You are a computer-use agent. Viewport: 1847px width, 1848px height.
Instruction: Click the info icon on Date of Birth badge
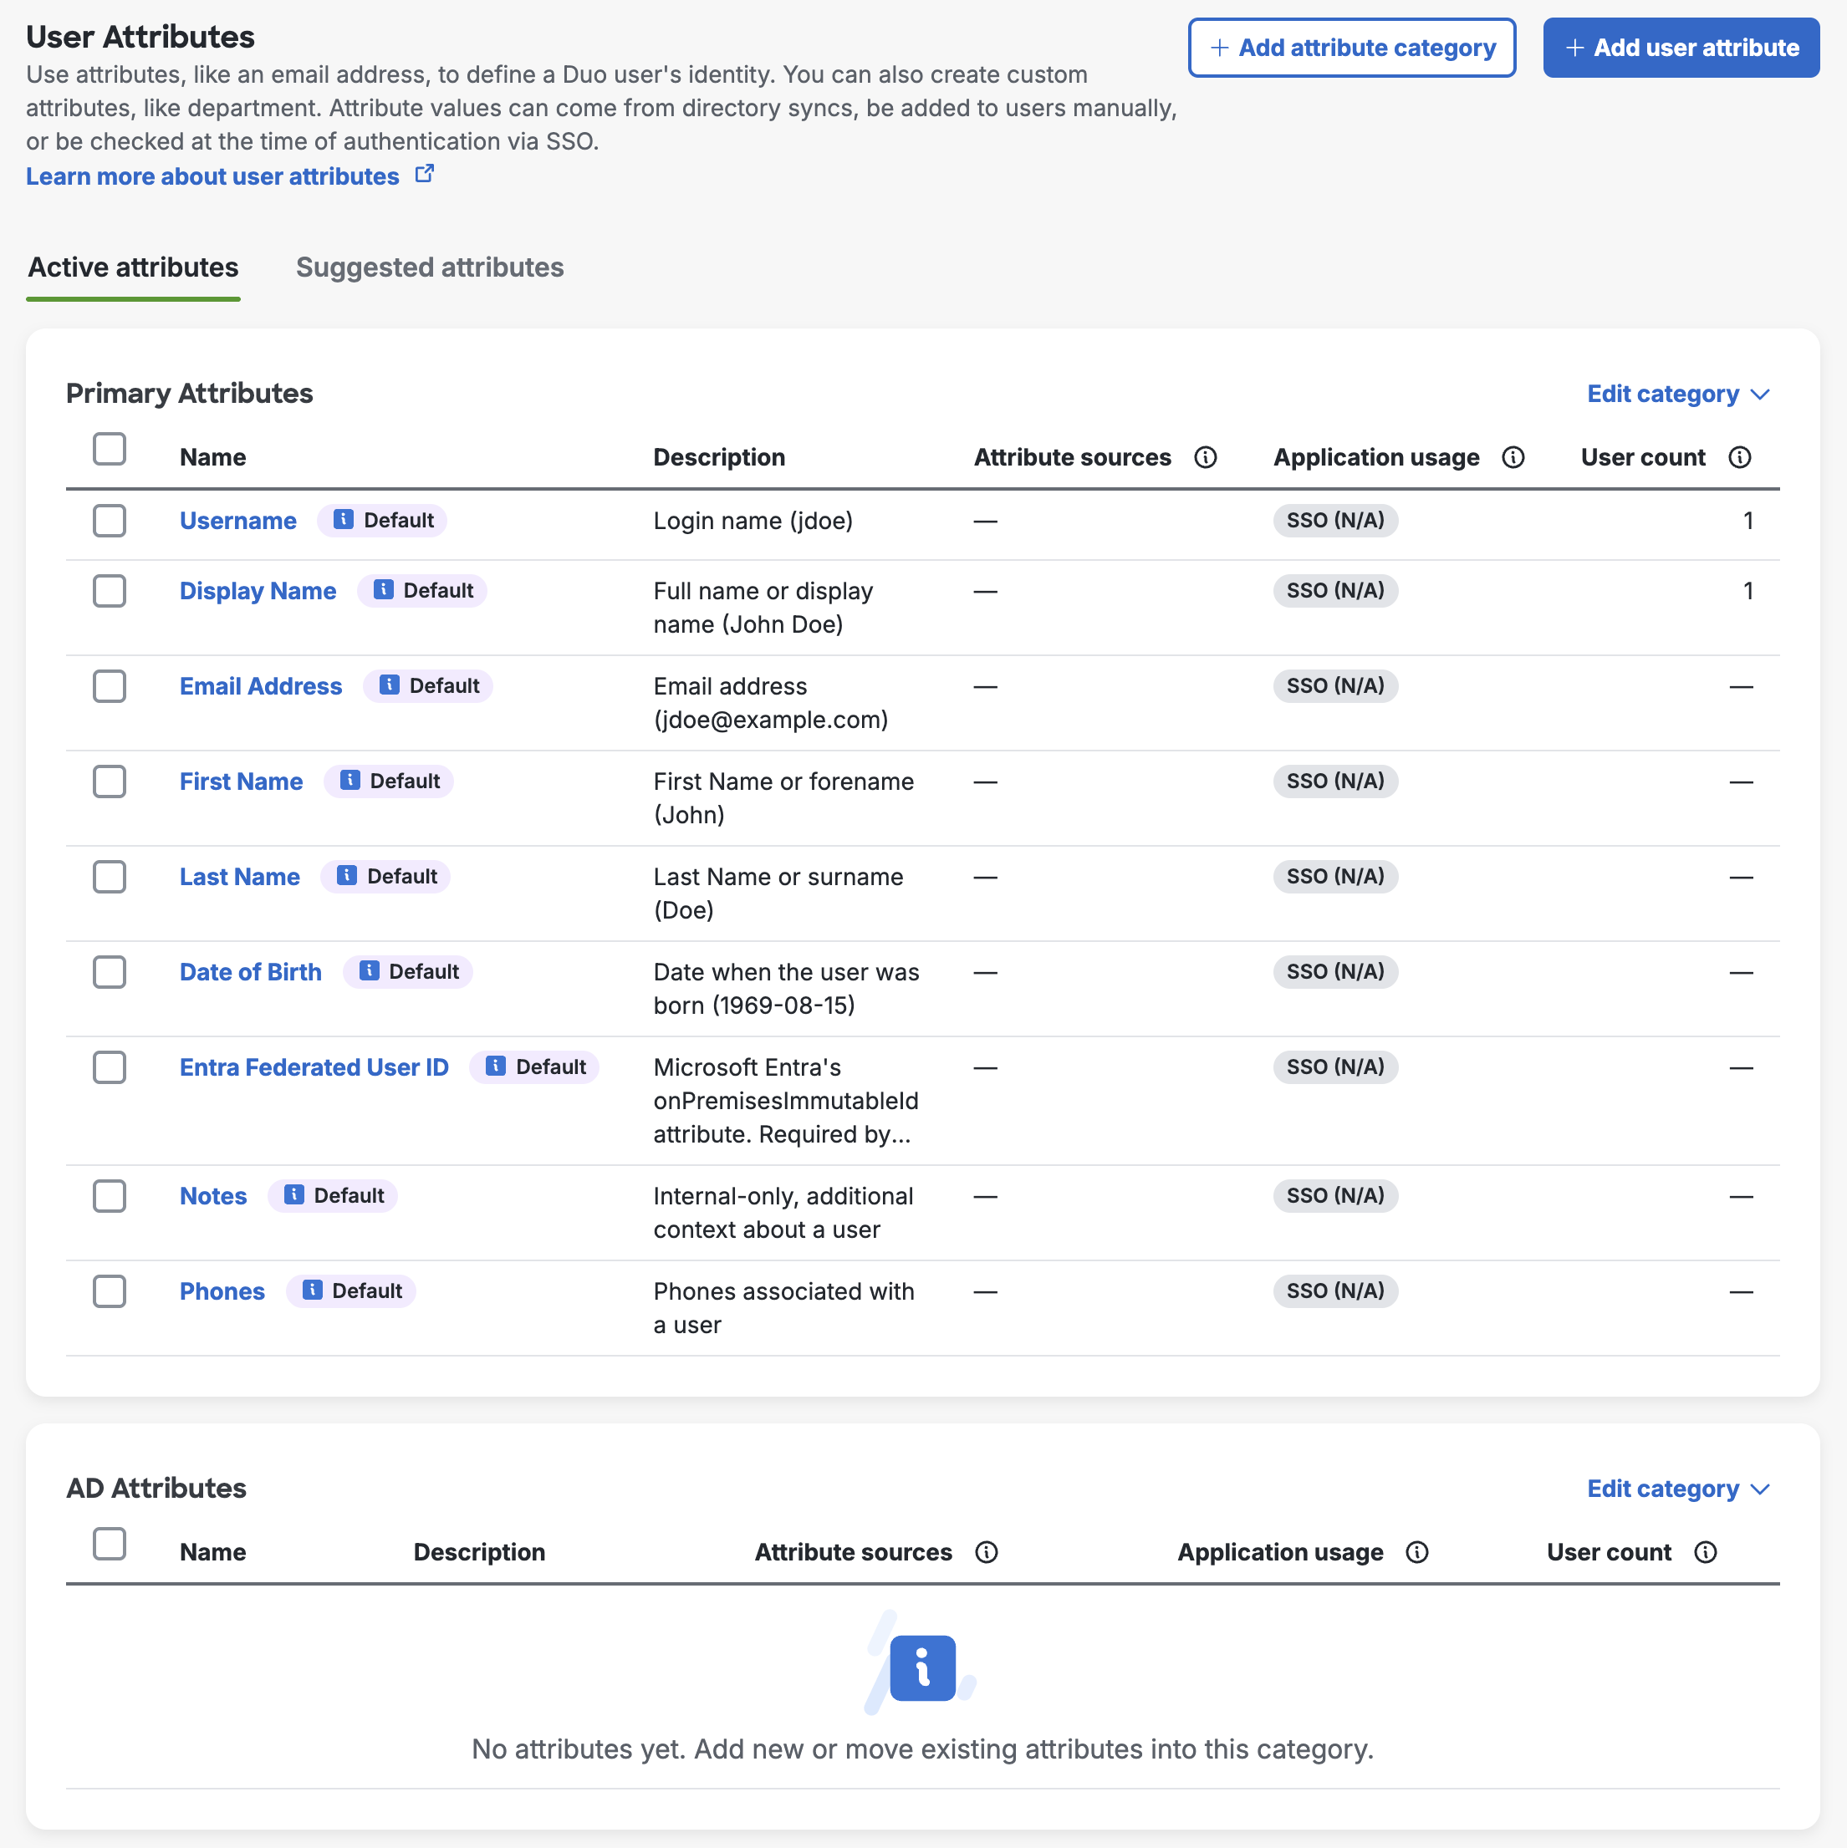point(369,971)
